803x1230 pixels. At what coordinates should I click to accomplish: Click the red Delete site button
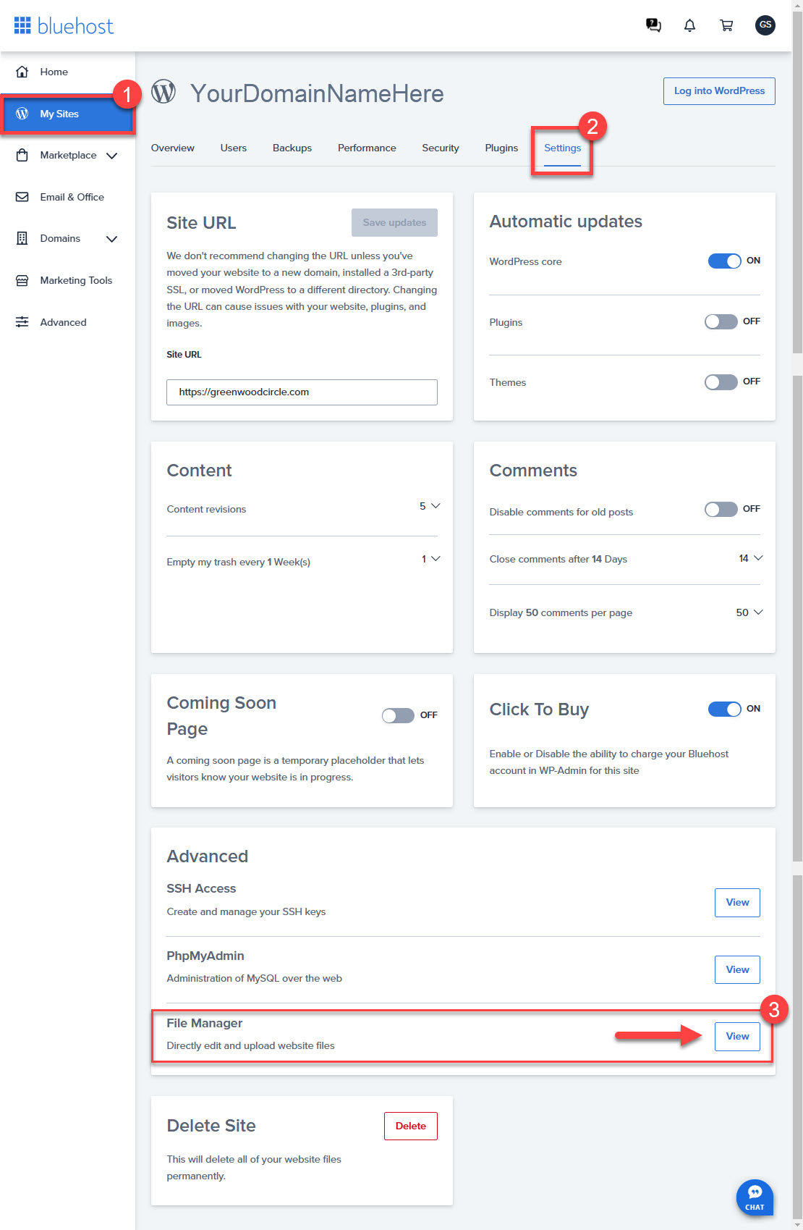(411, 1126)
